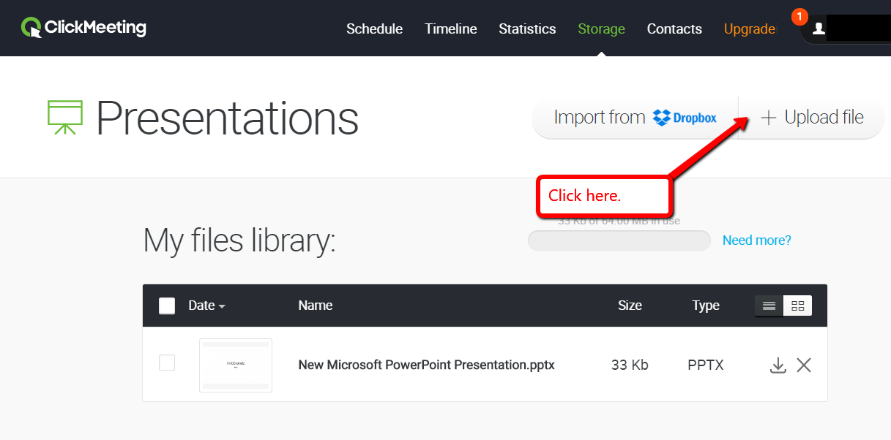Screen dimensions: 891x440
Task: Open the Statistics section
Action: pyautogui.click(x=527, y=29)
